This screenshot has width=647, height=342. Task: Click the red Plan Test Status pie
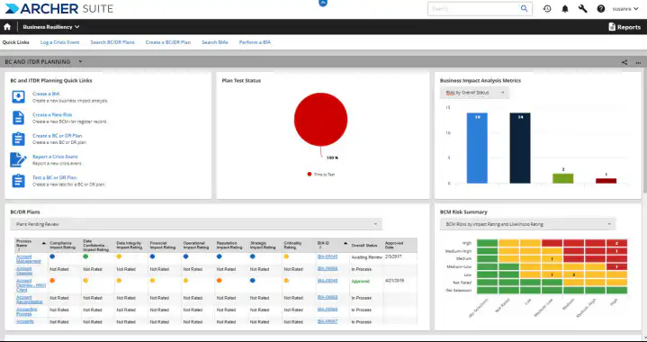(320, 119)
